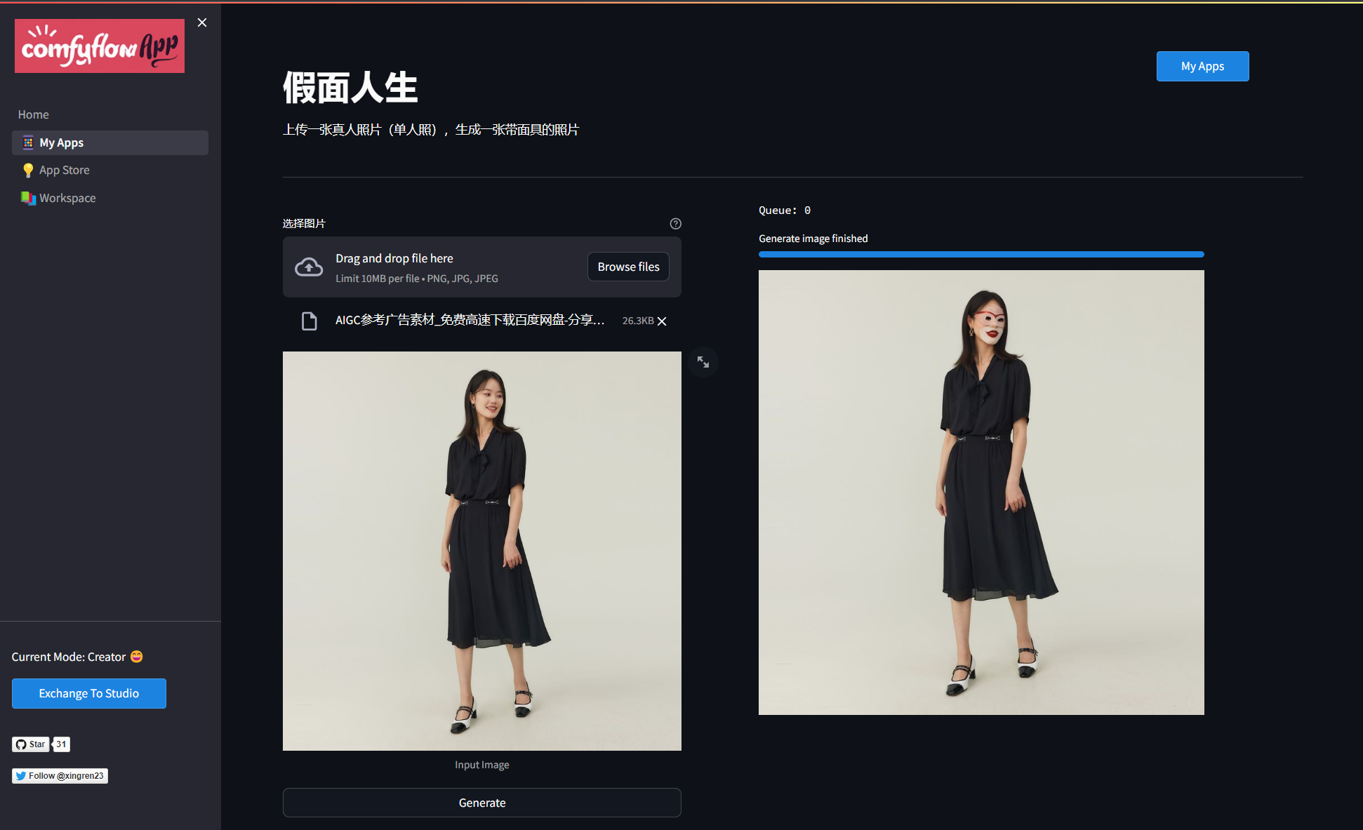
Task: Select My Apps in sidebar navigation
Action: (x=62, y=142)
